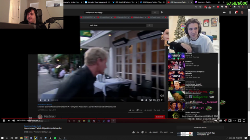Skip to next video in outer player
Screen dimensions: 250x140
tap(9, 121)
